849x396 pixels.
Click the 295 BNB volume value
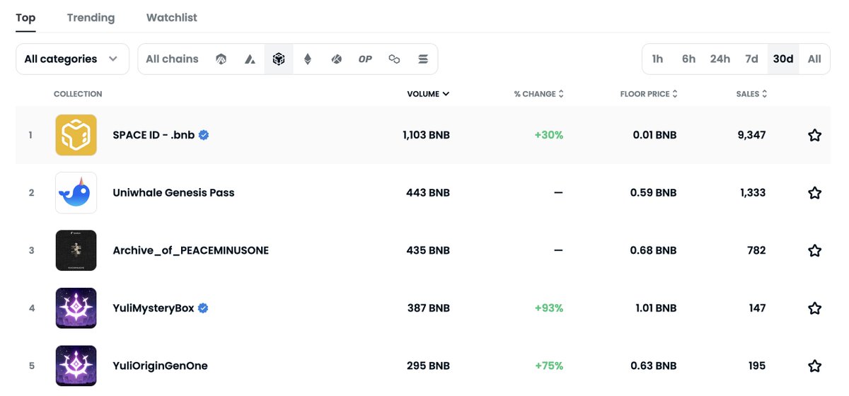tap(429, 366)
